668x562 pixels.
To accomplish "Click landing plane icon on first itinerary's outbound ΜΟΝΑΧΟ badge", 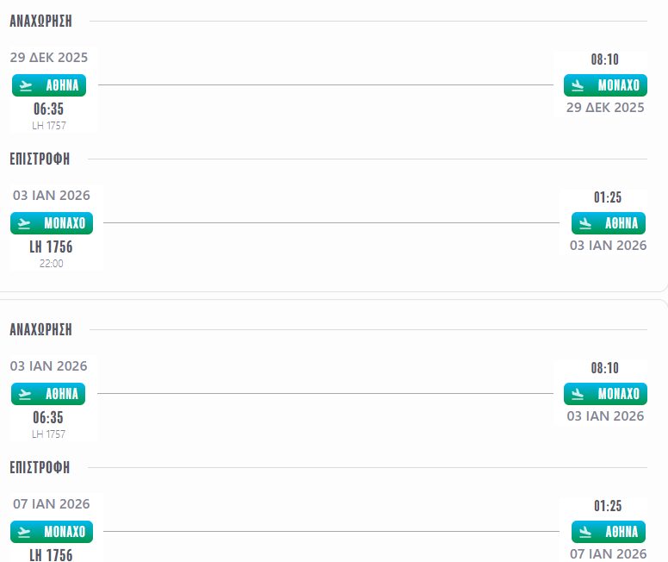I will [579, 85].
